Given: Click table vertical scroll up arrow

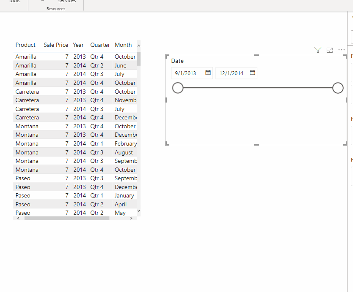Looking at the screenshot, I should (139, 46).
